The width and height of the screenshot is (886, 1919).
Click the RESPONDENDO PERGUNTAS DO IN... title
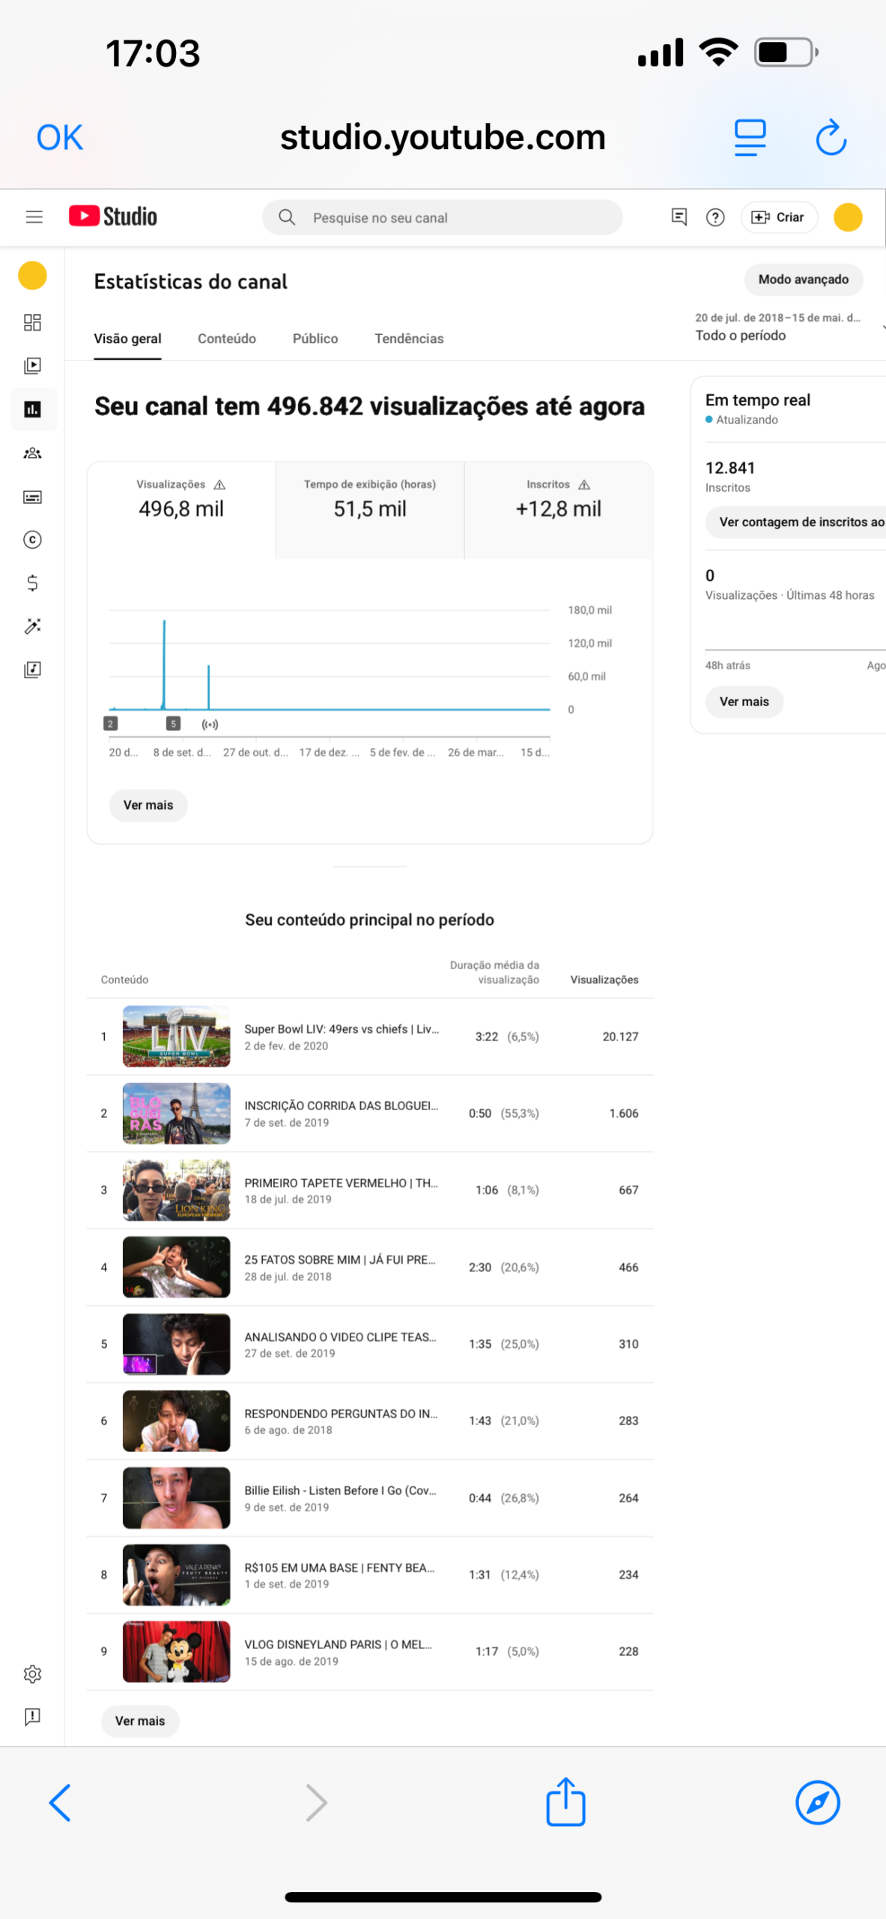point(341,1413)
